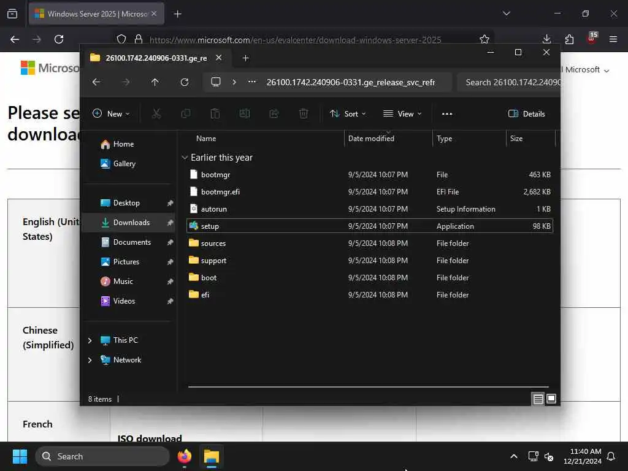Expand the address bar path chevron
Image resolution: width=628 pixels, height=471 pixels.
click(x=234, y=82)
